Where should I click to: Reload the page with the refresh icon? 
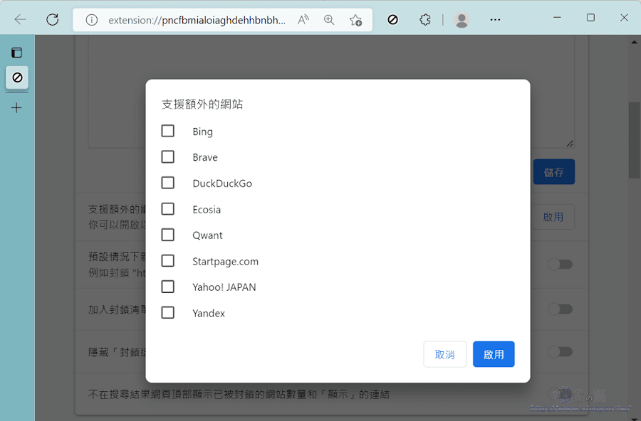(x=52, y=19)
